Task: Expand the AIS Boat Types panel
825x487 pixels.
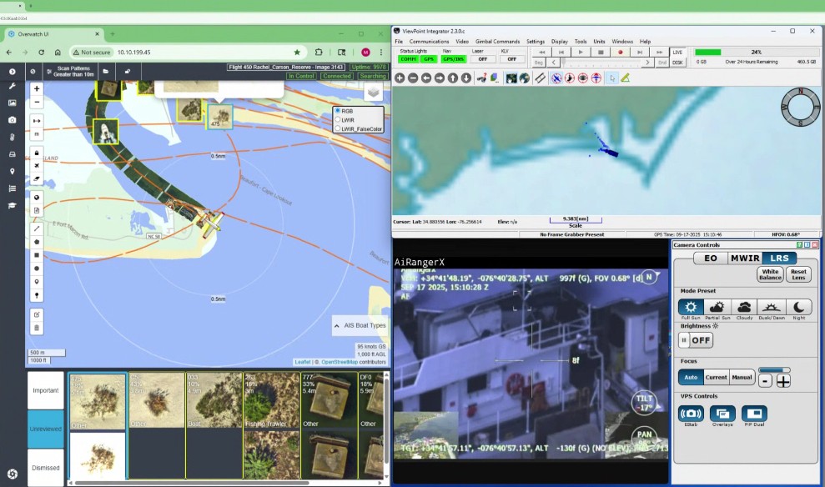Action: click(360, 325)
